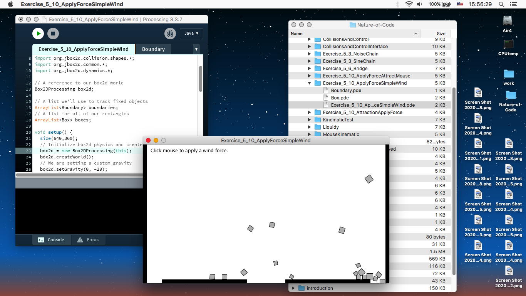Select the Boundary.pde document icon

pos(326,91)
